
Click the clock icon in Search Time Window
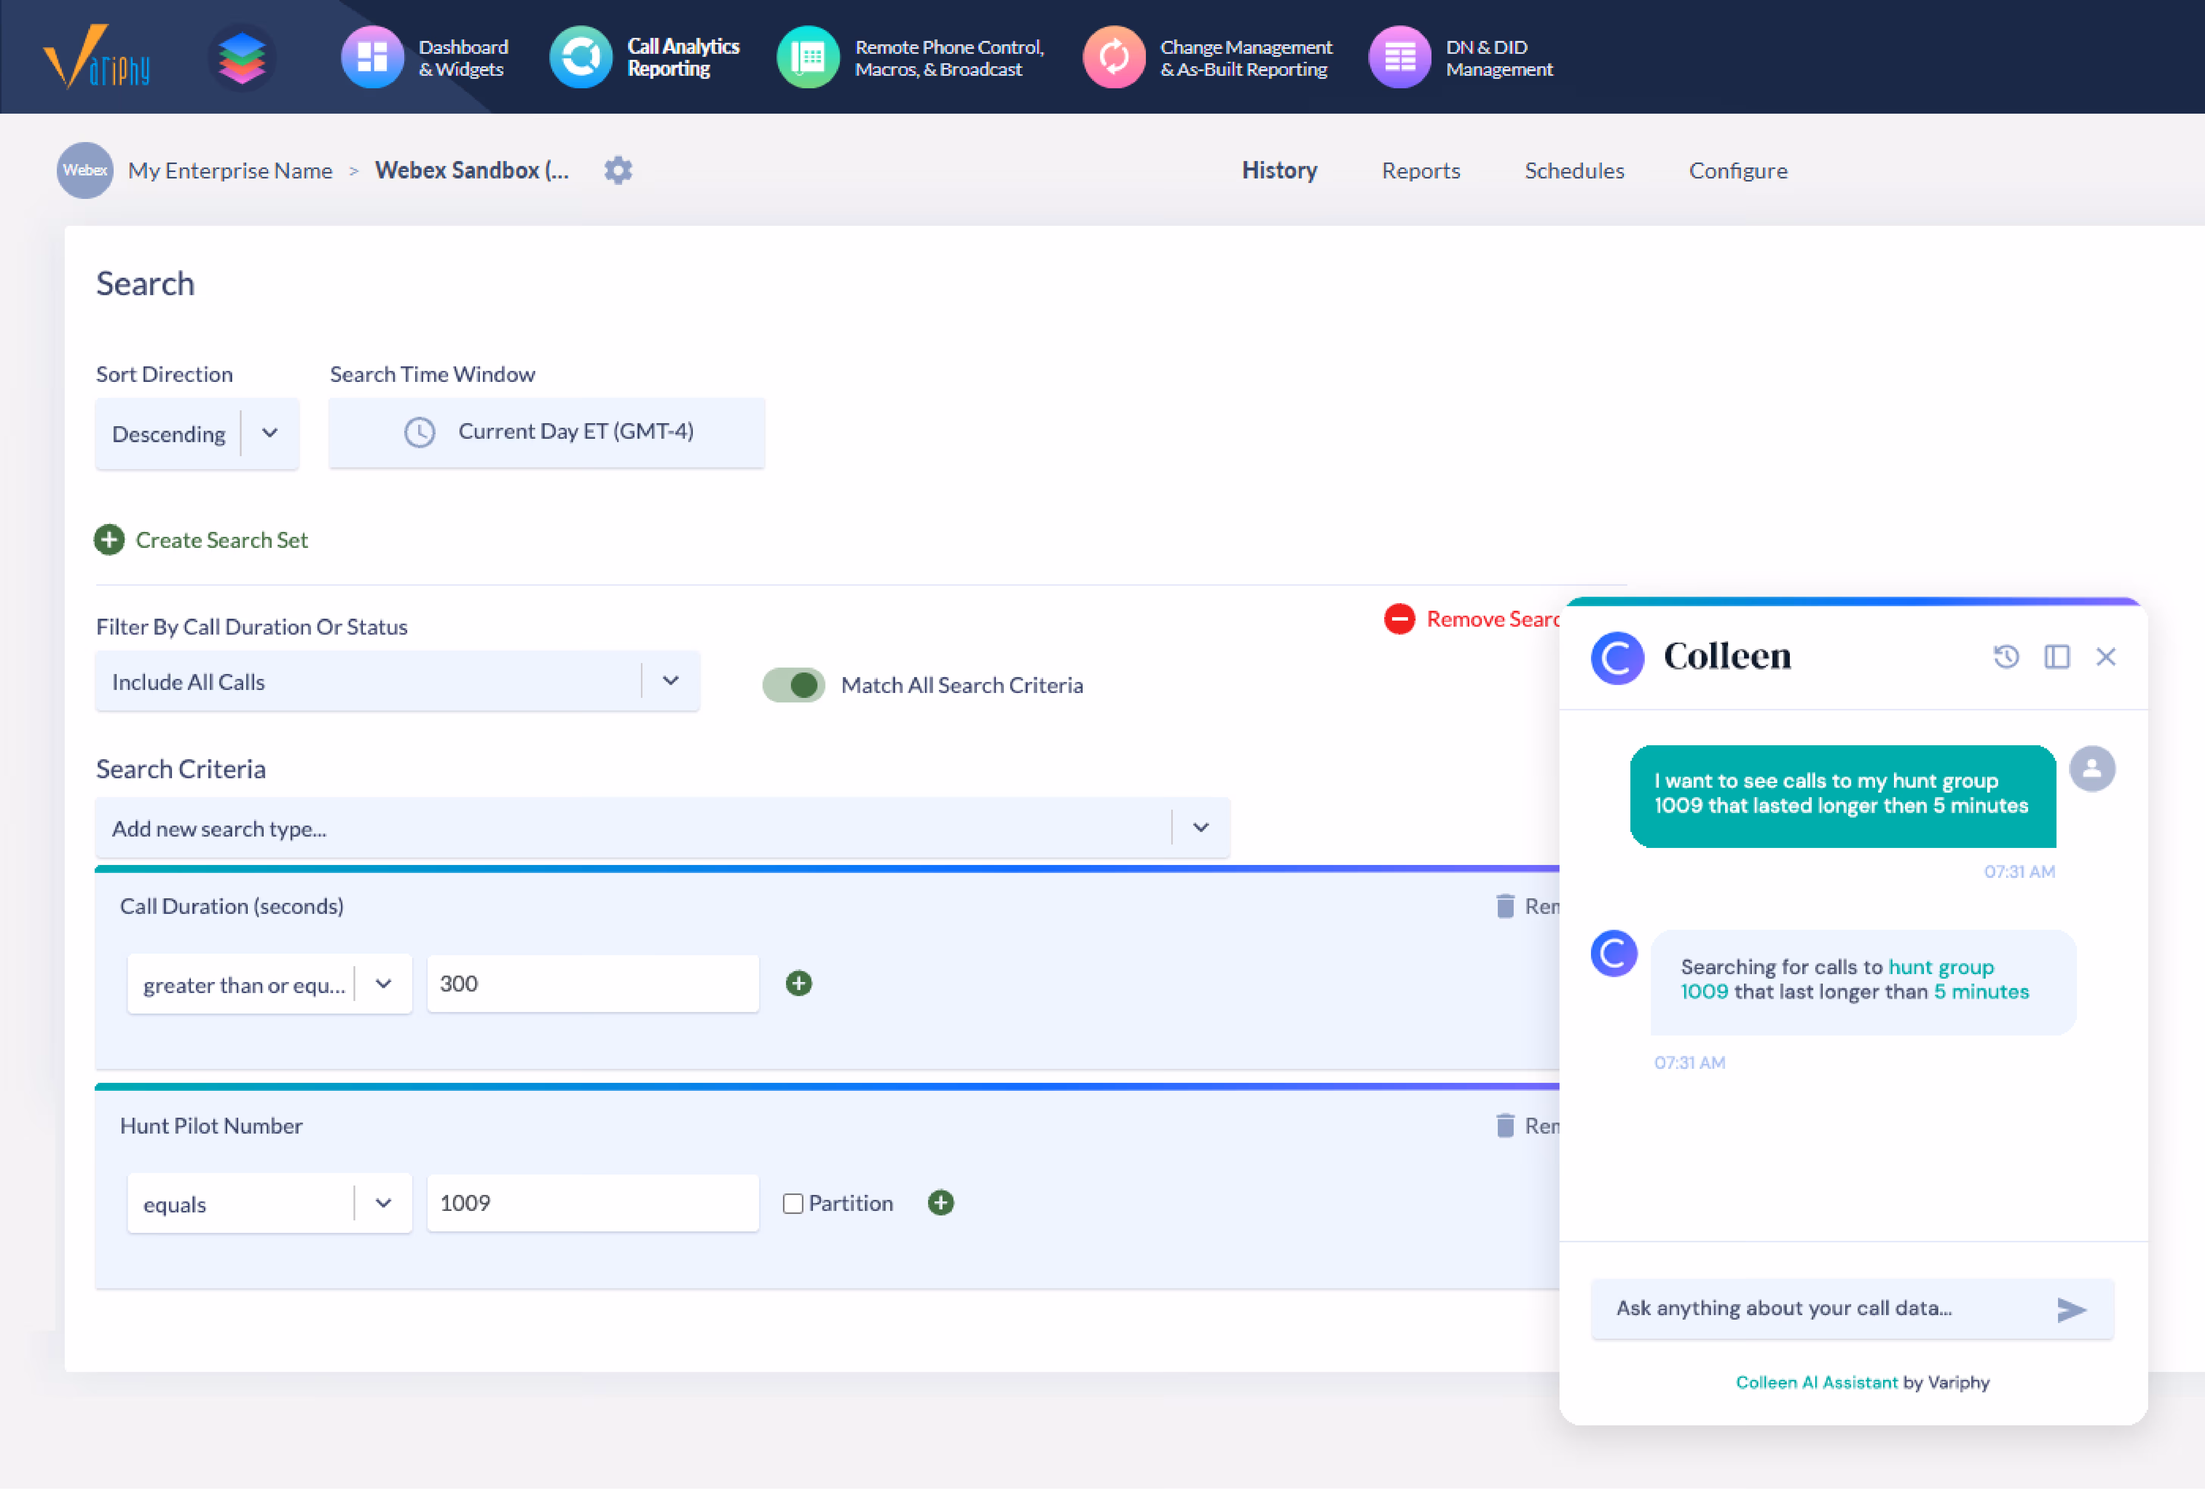(x=419, y=432)
